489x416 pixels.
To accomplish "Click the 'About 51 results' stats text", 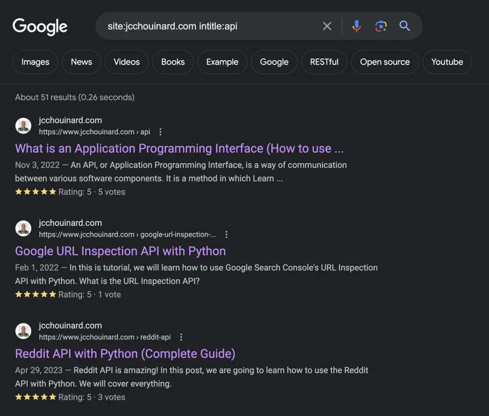I will pyautogui.click(x=75, y=97).
